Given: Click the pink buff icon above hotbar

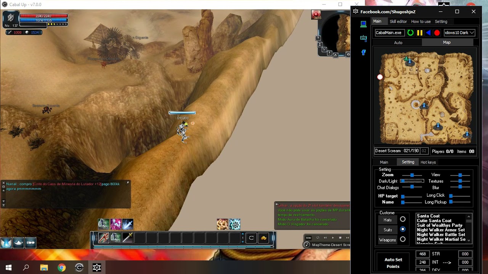Looking at the screenshot, I should [116, 224].
